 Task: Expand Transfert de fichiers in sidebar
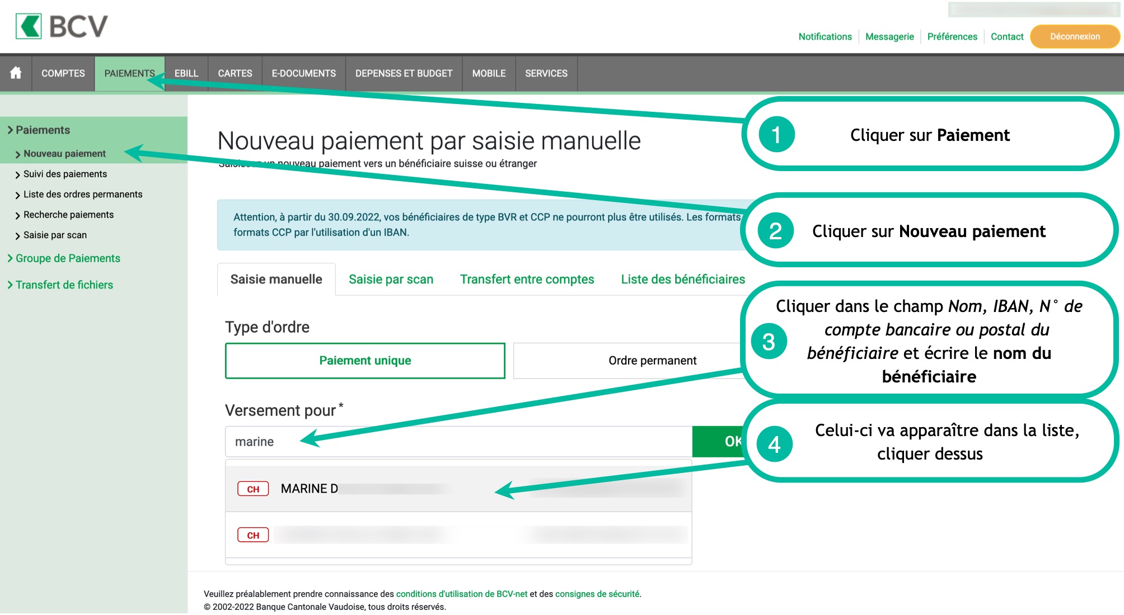(64, 285)
